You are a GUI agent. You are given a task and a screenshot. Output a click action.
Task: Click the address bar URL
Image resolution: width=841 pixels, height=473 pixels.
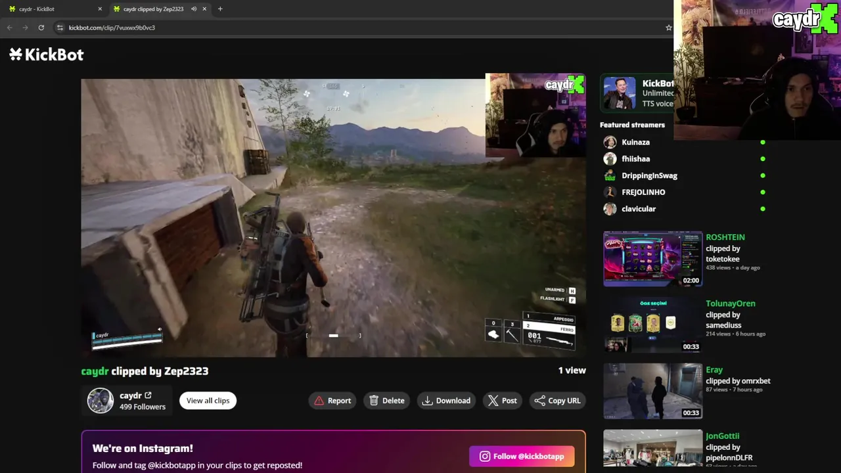(112, 28)
